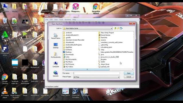Expand the Look in dropdown
The width and height of the screenshot is (183, 103).
pos(111,28)
